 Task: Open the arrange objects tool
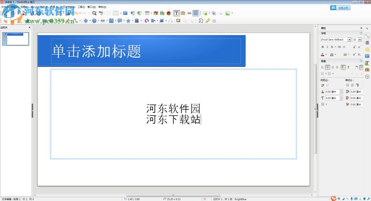tap(162, 21)
